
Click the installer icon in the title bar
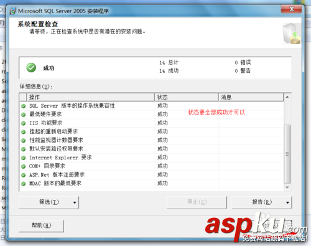point(12,11)
